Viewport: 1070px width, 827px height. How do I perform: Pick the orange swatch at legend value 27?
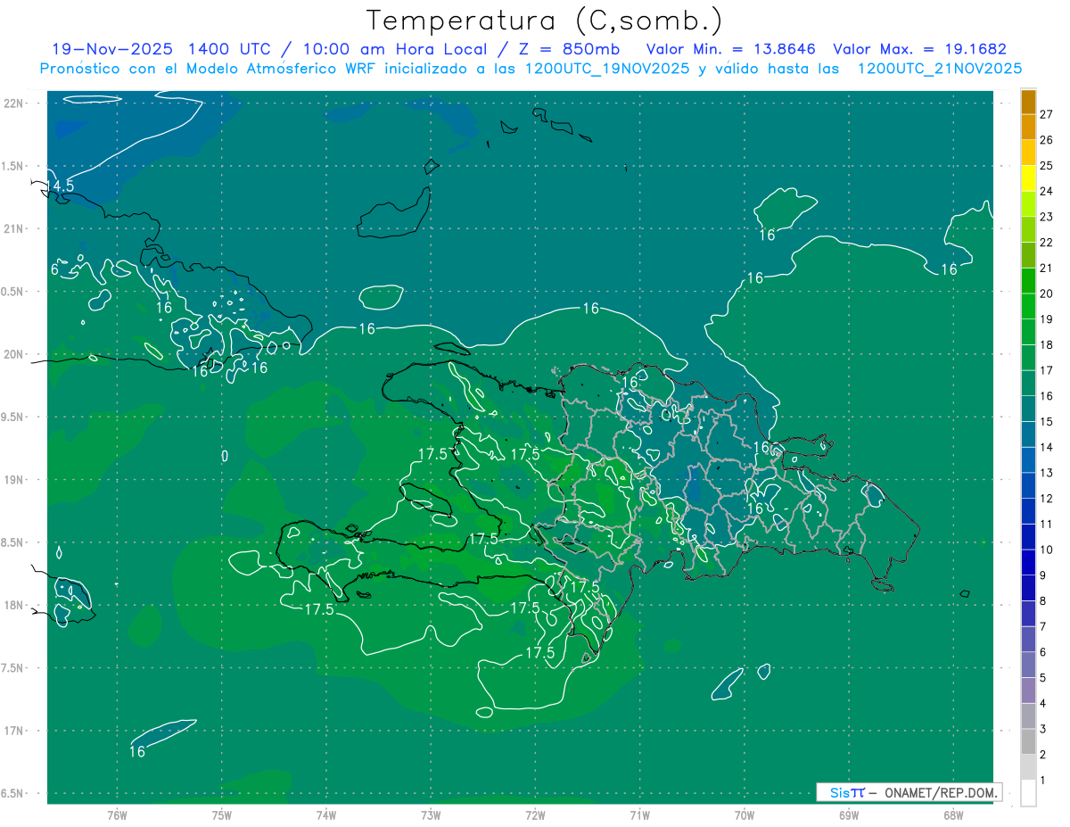1028,103
